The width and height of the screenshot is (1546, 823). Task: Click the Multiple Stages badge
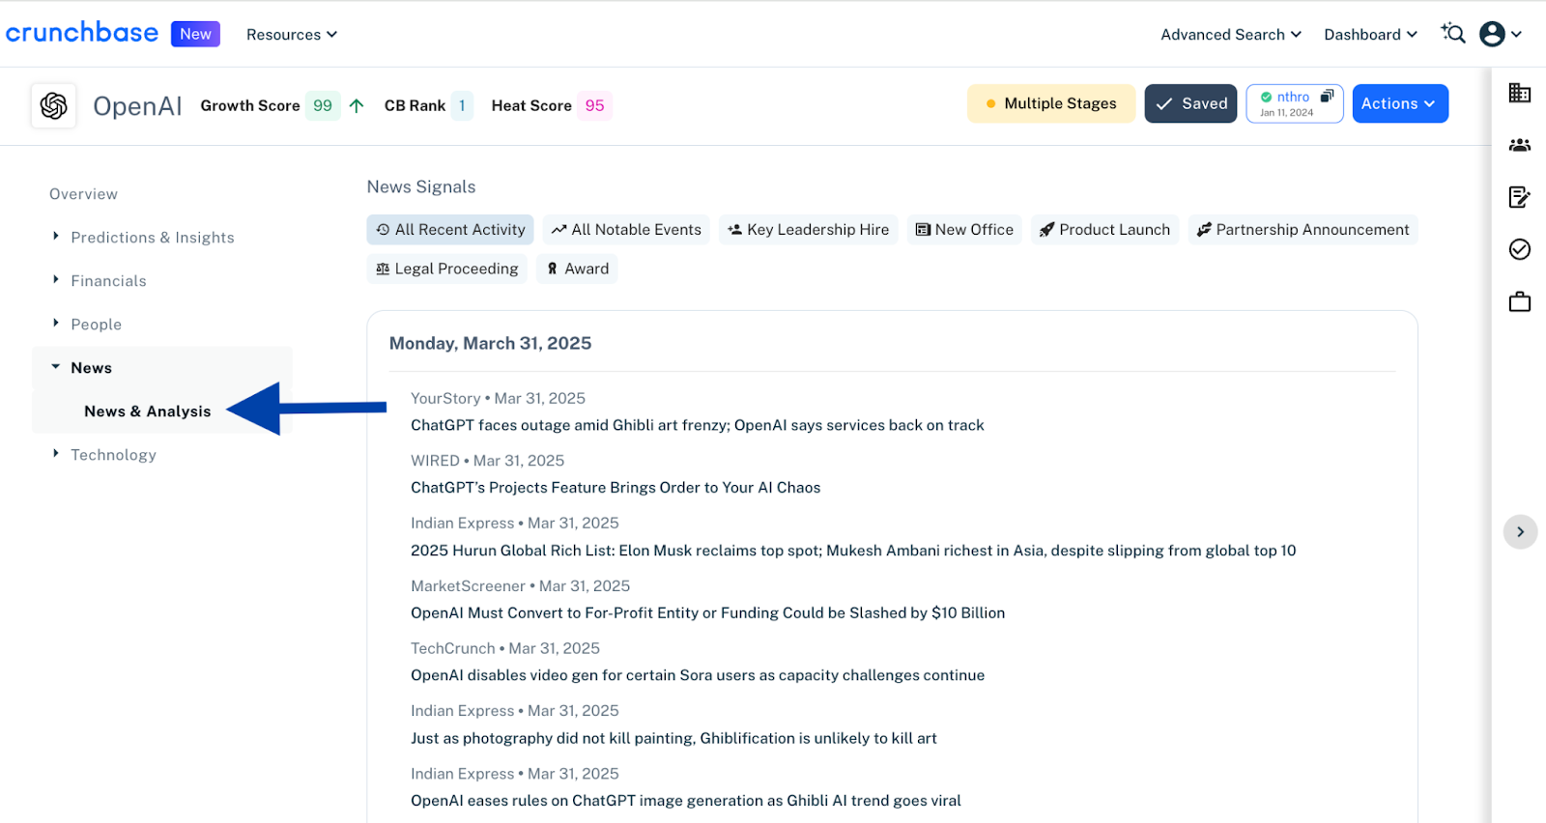pyautogui.click(x=1051, y=103)
